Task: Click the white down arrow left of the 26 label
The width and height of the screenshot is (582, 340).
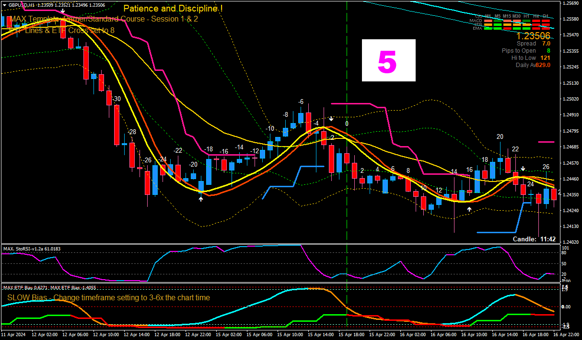Action: (x=524, y=169)
